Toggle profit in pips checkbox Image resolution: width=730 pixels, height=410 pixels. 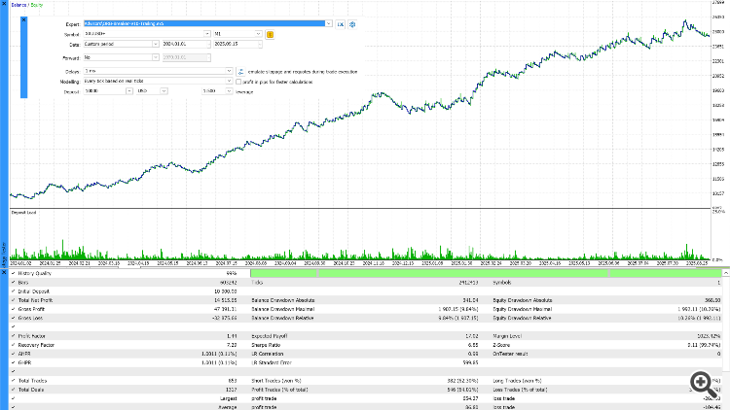[x=239, y=82]
